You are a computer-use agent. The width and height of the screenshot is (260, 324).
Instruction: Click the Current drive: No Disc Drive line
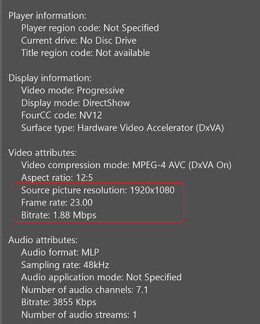(79, 40)
